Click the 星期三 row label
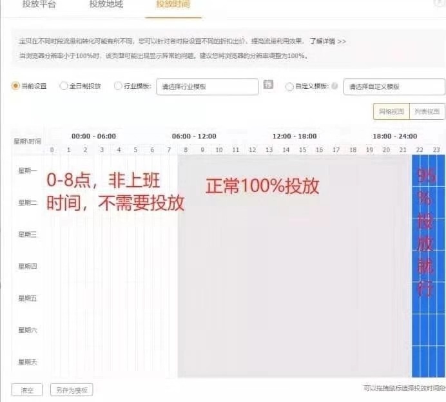The image size is (446, 402). [28, 235]
